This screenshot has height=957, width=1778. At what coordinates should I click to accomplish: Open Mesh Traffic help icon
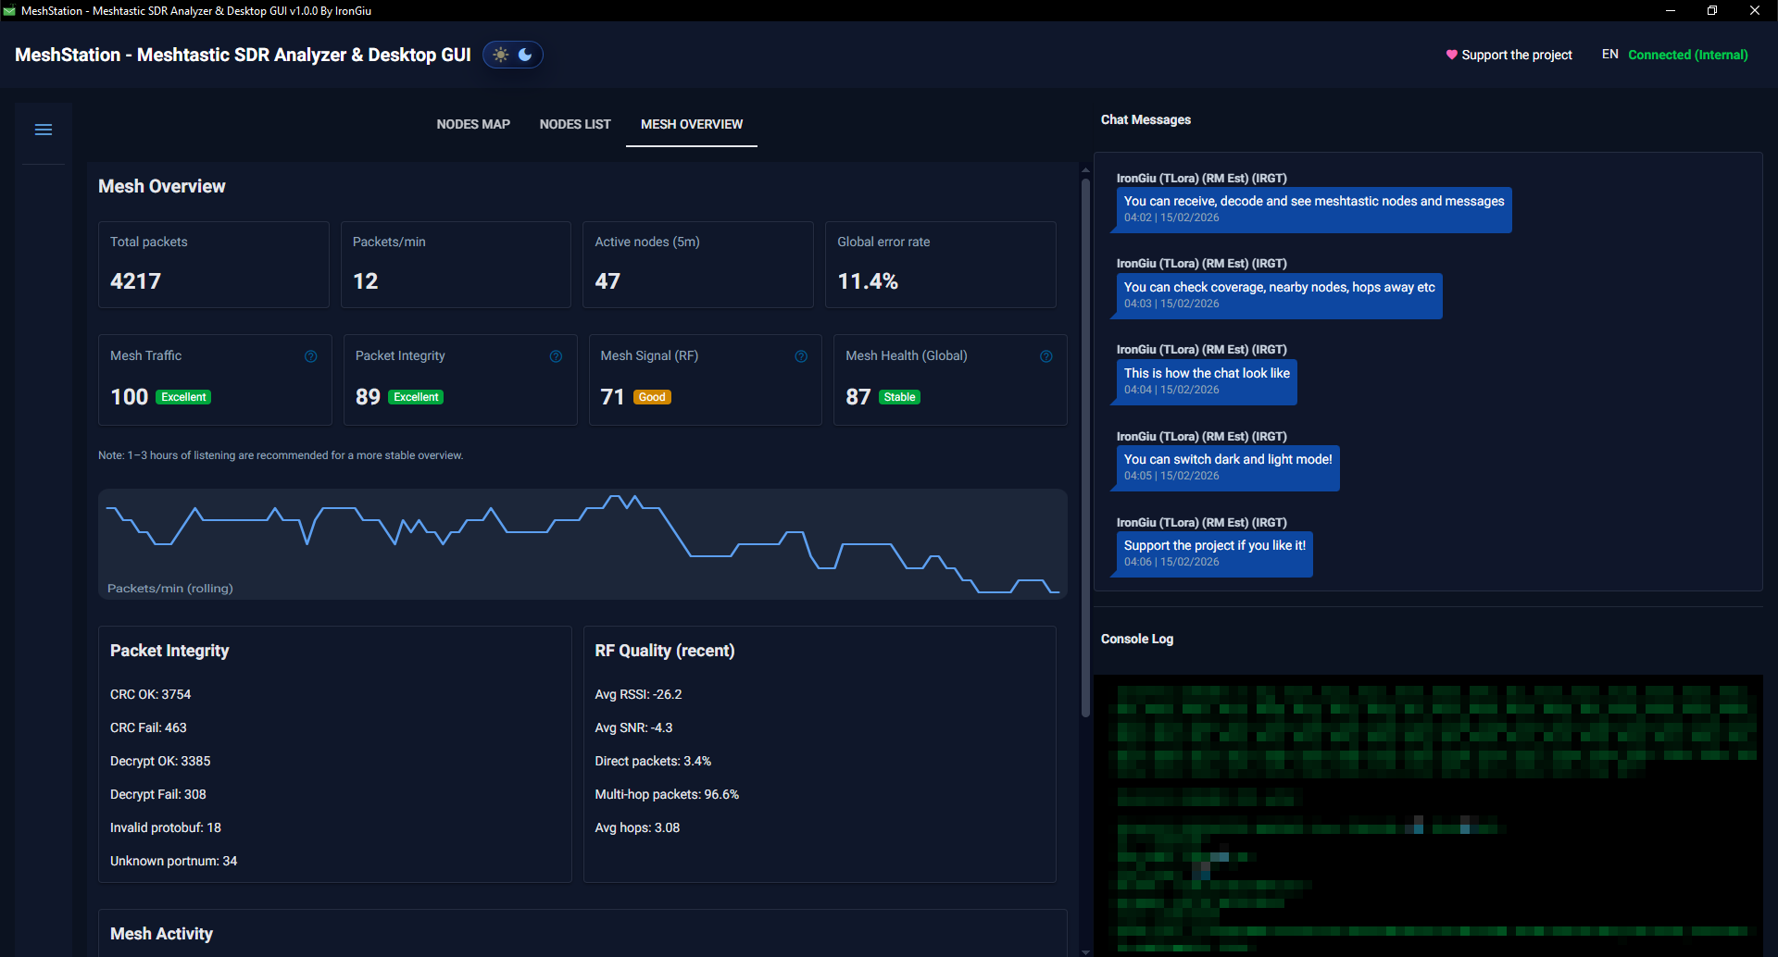(311, 356)
